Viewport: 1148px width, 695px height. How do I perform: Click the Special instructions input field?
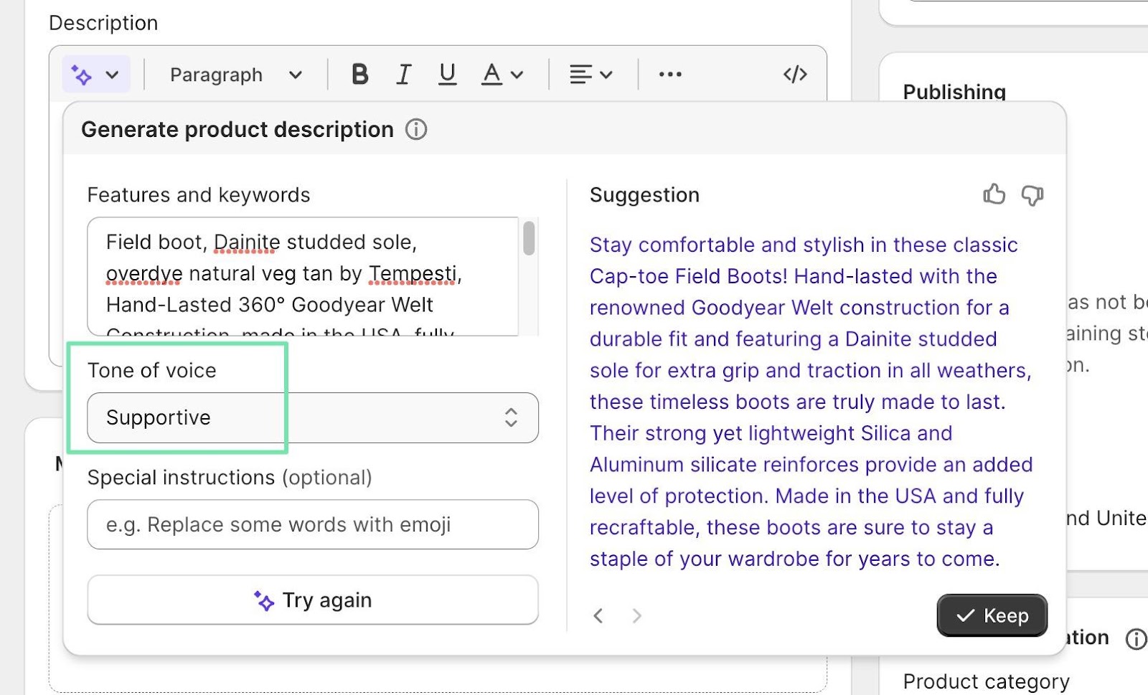pyautogui.click(x=312, y=524)
